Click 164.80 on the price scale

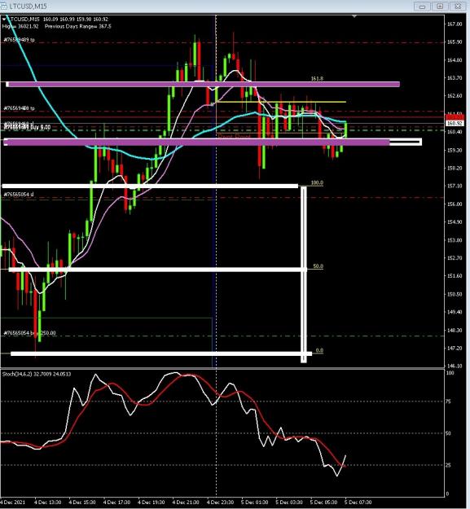[455, 60]
